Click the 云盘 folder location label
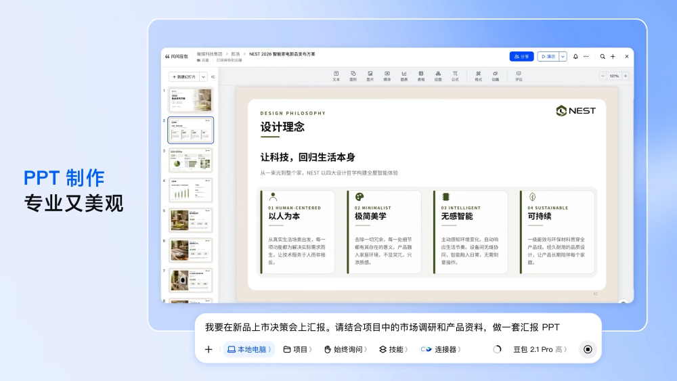 point(203,60)
